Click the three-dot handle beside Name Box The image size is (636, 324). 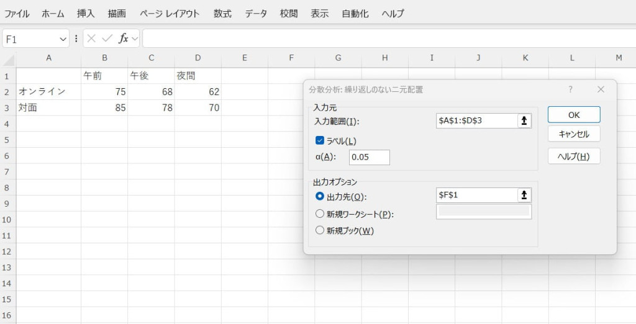pyautogui.click(x=76, y=38)
